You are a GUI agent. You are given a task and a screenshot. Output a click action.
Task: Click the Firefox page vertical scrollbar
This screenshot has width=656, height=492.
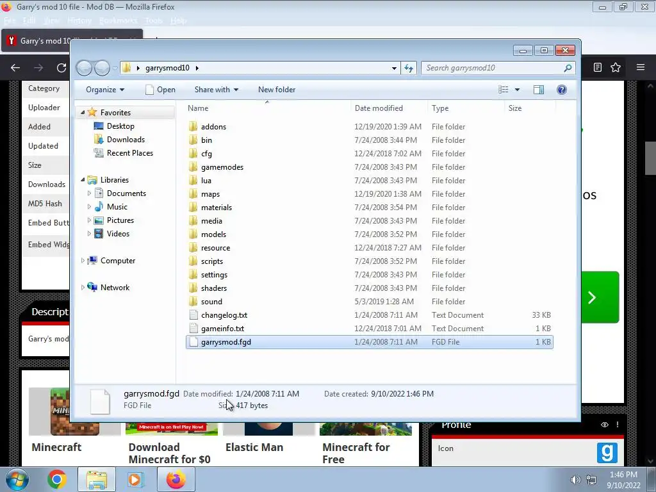650,158
